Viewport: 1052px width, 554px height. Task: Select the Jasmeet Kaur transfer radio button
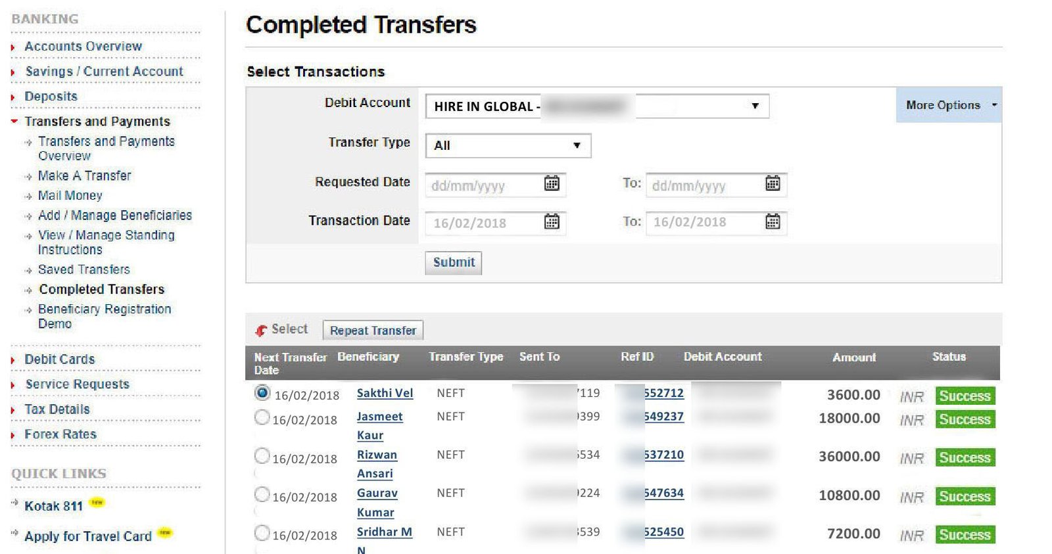(x=262, y=417)
